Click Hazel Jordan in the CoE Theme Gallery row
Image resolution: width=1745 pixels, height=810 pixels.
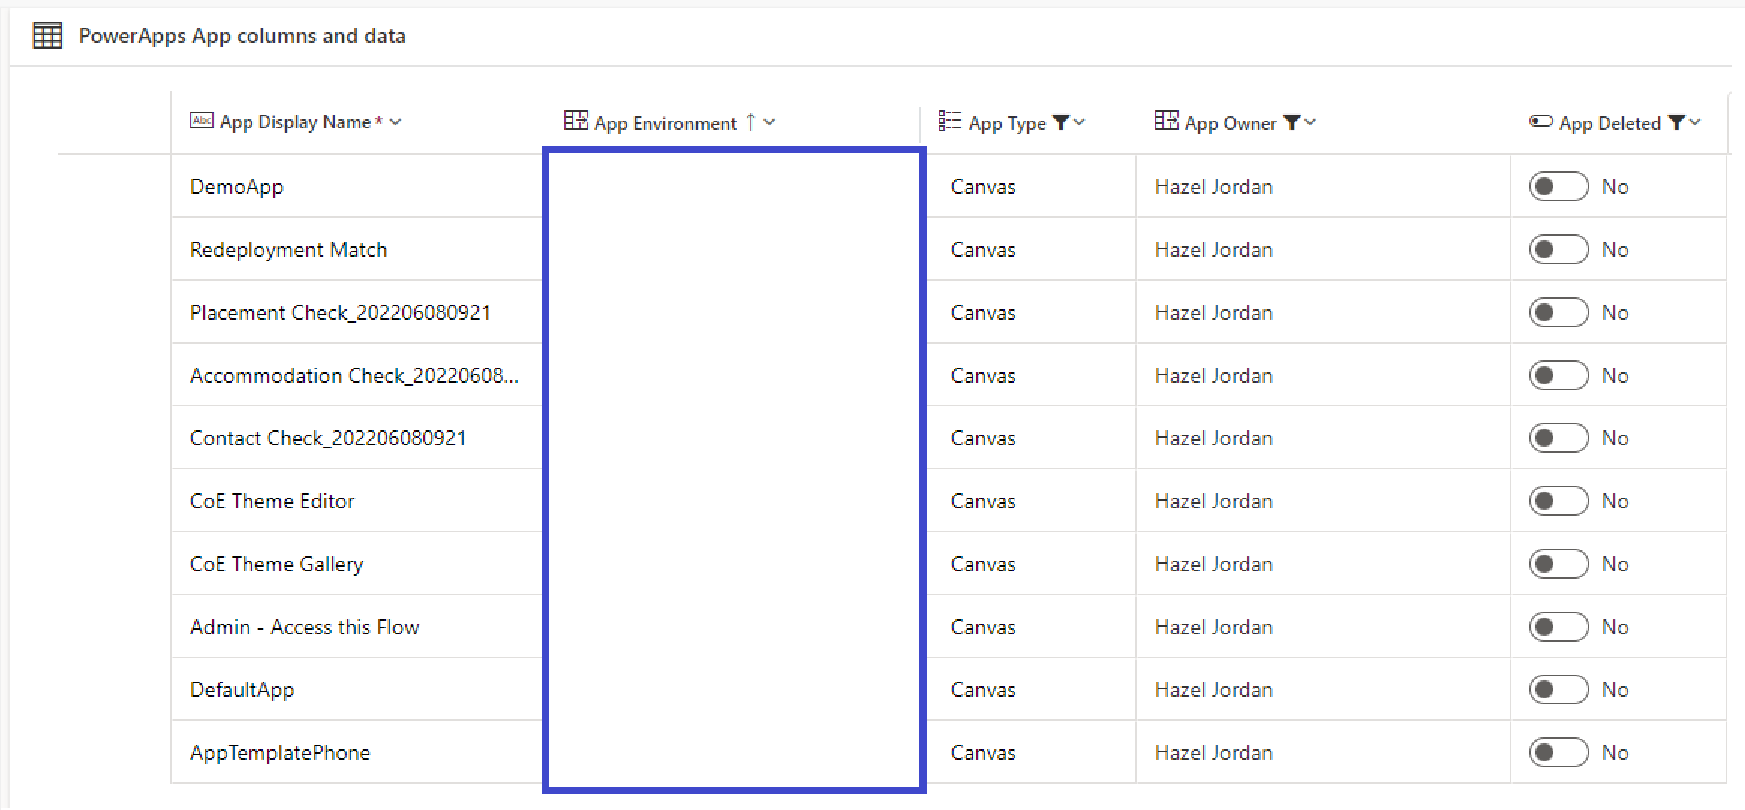point(1213,563)
